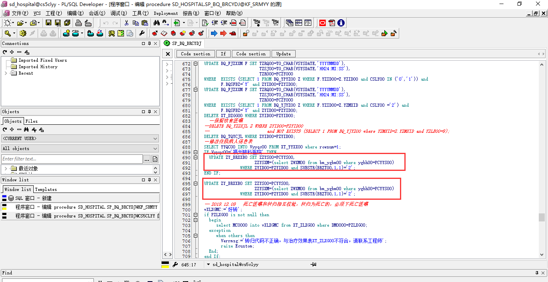This screenshot has width=548, height=282.
Task: Open the All objects dropdown
Action: (155, 148)
